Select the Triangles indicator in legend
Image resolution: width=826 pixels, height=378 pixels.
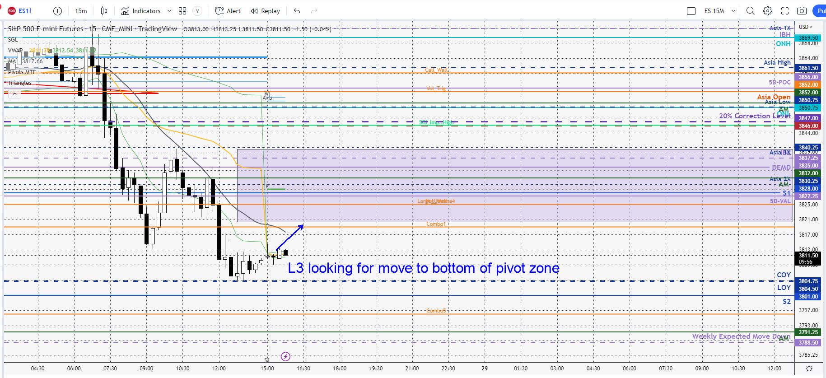[20, 83]
